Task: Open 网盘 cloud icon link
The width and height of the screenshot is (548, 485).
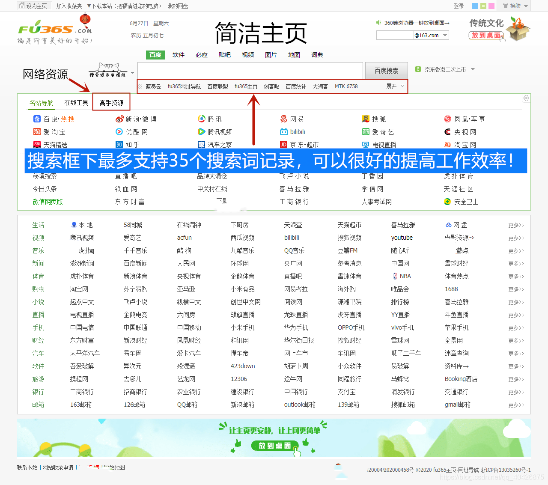Action: click(448, 225)
